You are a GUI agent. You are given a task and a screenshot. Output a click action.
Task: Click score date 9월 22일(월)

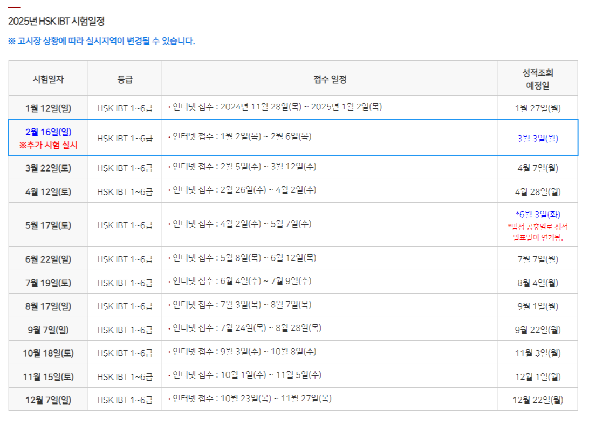click(538, 330)
